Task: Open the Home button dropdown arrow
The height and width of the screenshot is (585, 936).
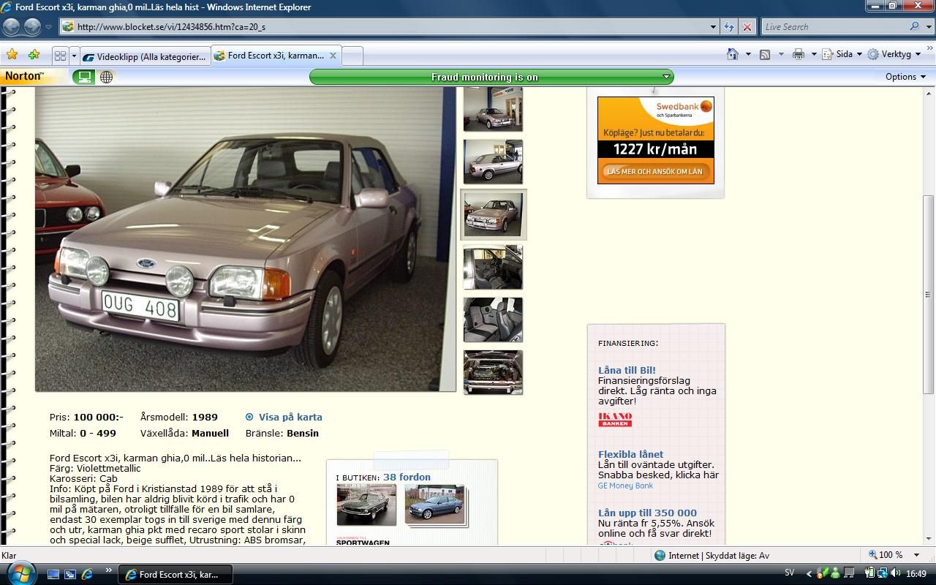Action: (x=747, y=54)
